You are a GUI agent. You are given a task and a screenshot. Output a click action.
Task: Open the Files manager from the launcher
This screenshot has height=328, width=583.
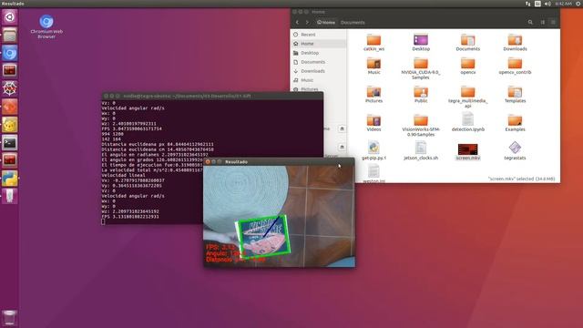[x=10, y=35]
